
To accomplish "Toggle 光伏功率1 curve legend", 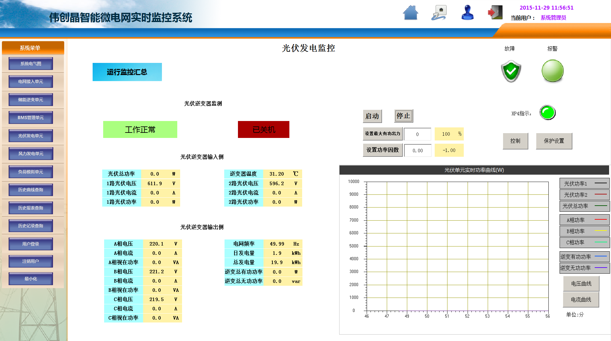I will pos(584,184).
